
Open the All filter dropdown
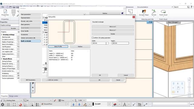tap(51, 100)
